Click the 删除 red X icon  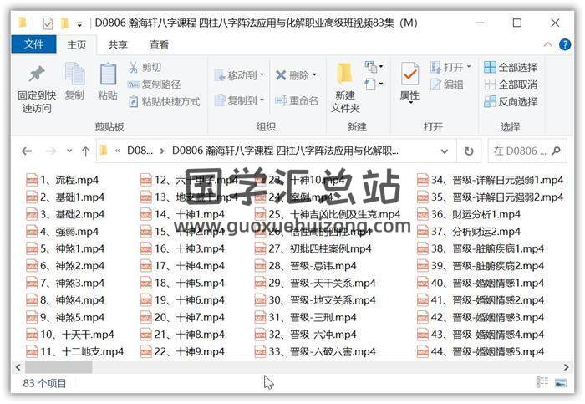tap(282, 75)
